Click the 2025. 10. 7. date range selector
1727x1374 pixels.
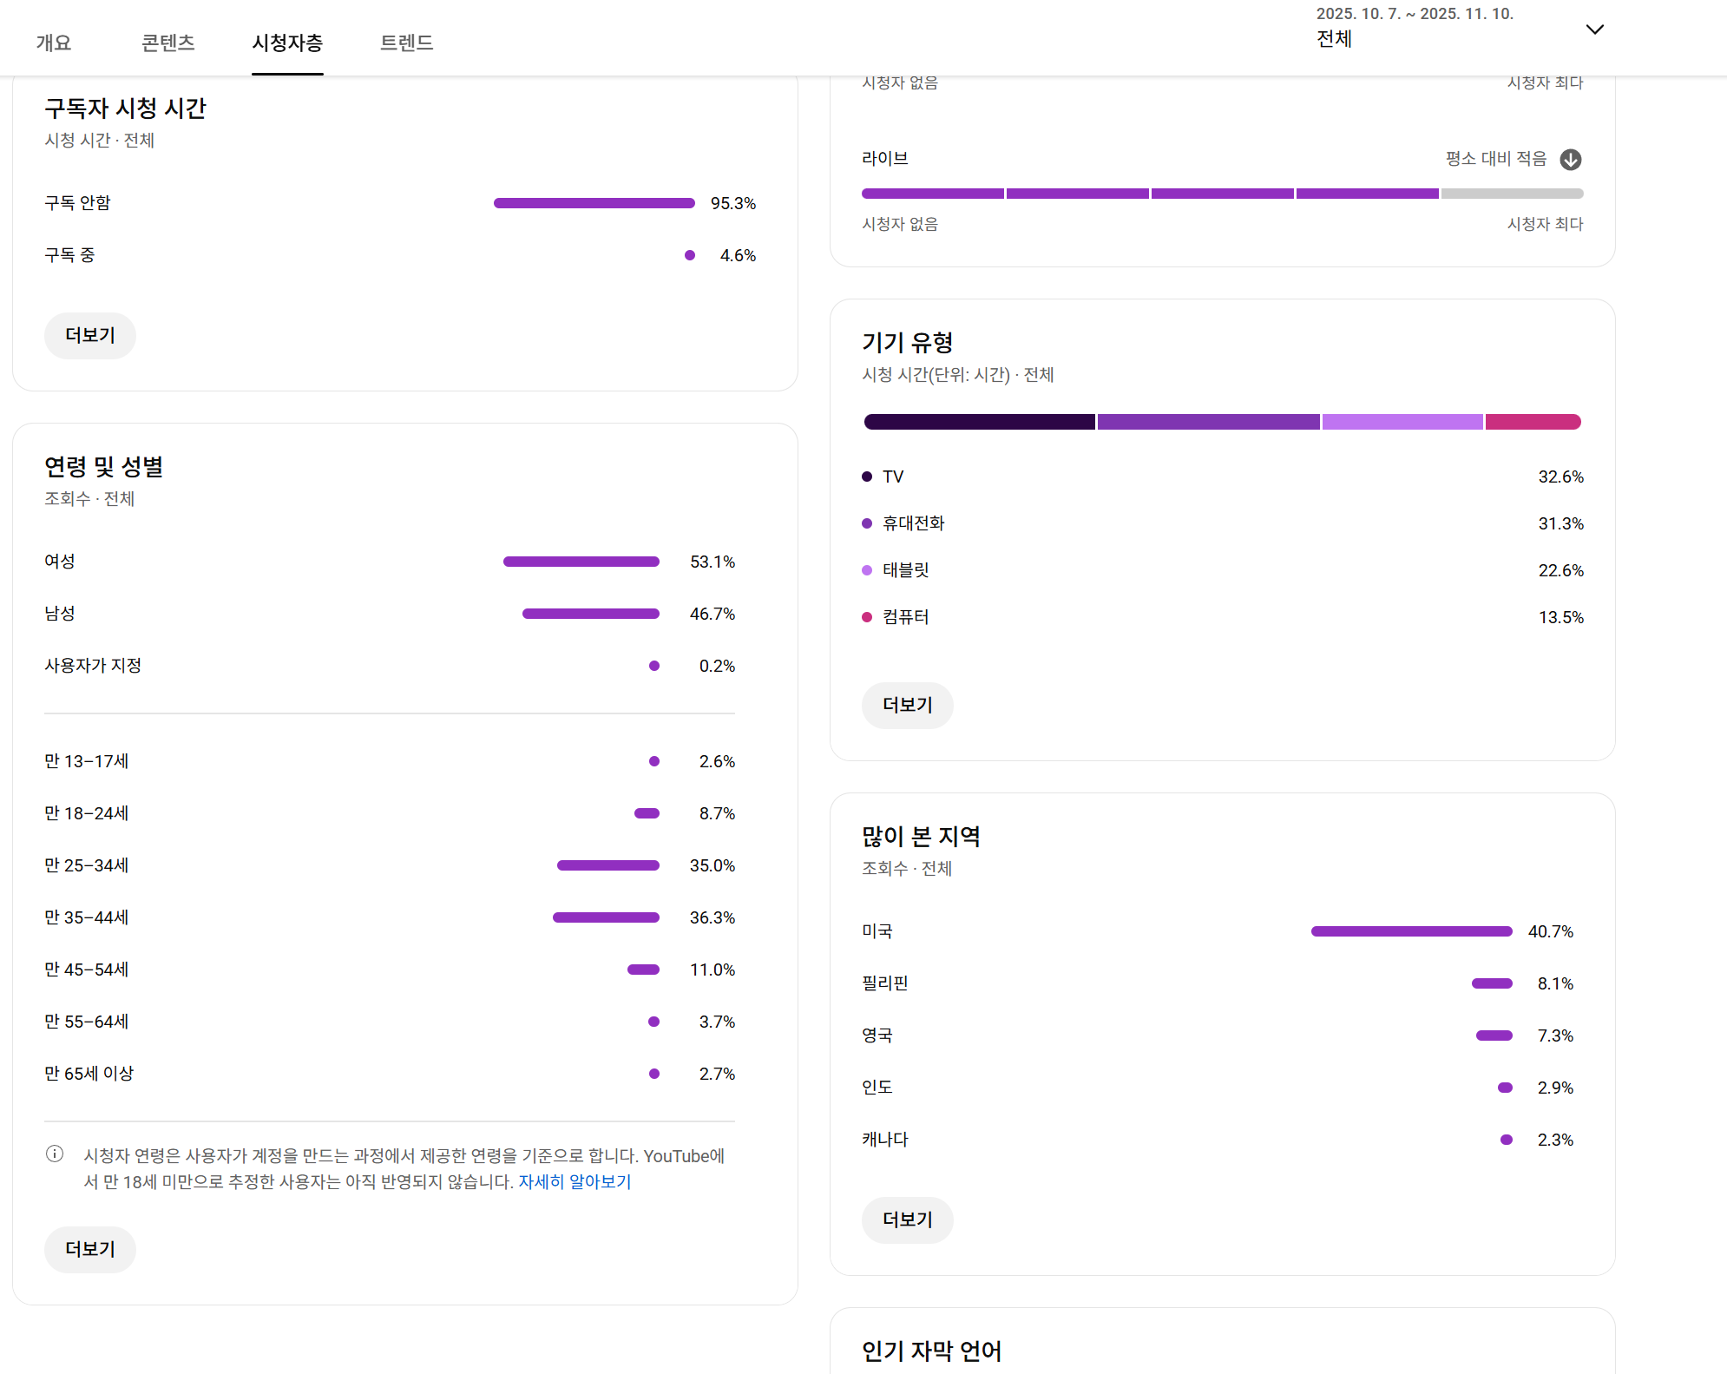[1414, 14]
